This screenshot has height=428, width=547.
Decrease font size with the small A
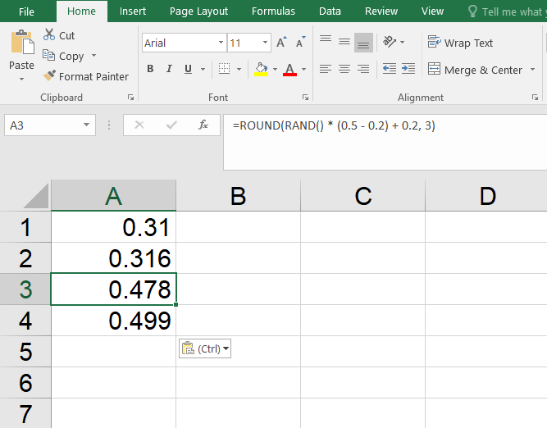pyautogui.click(x=300, y=42)
